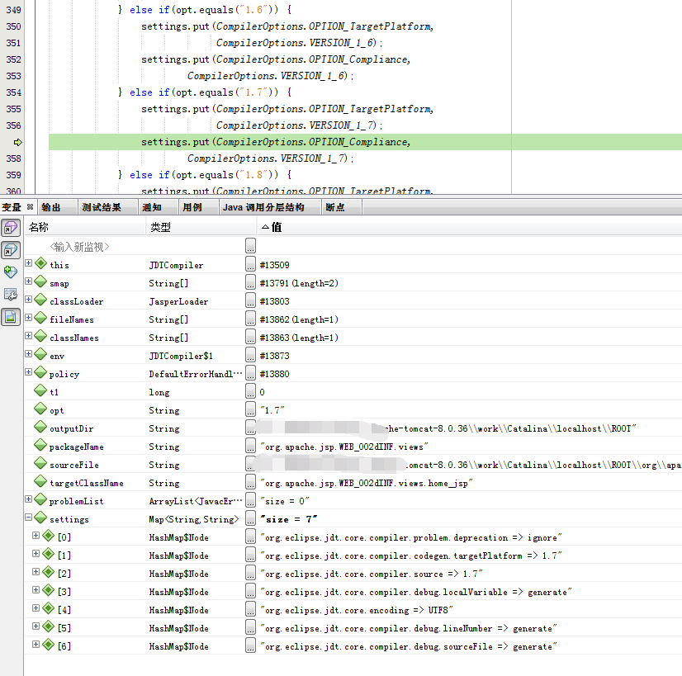682x676 pixels.
Task: Click the 名称 column header
Action: pyautogui.click(x=85, y=227)
